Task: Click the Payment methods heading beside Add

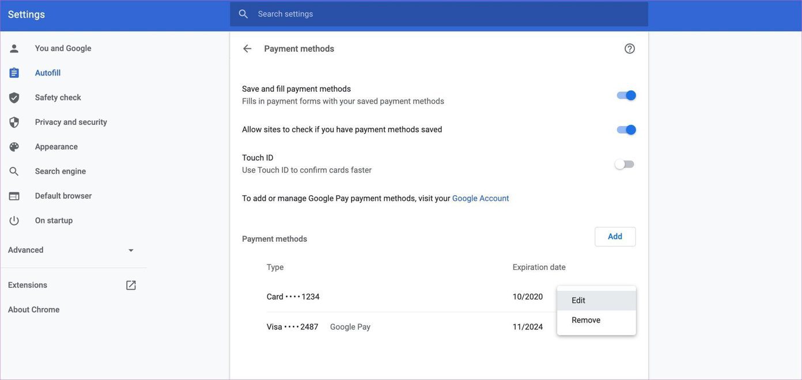Action: pyautogui.click(x=274, y=239)
